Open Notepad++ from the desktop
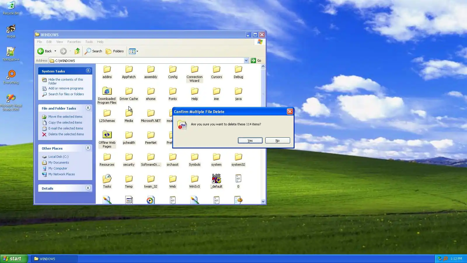 point(11,54)
